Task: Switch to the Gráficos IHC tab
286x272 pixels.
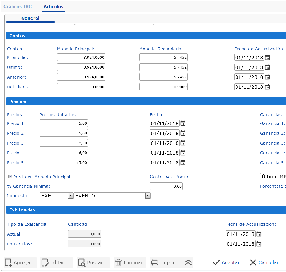Action: click(18, 7)
